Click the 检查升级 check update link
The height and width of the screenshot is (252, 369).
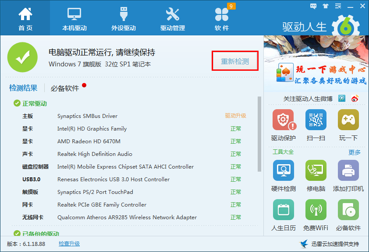pyautogui.click(x=69, y=244)
